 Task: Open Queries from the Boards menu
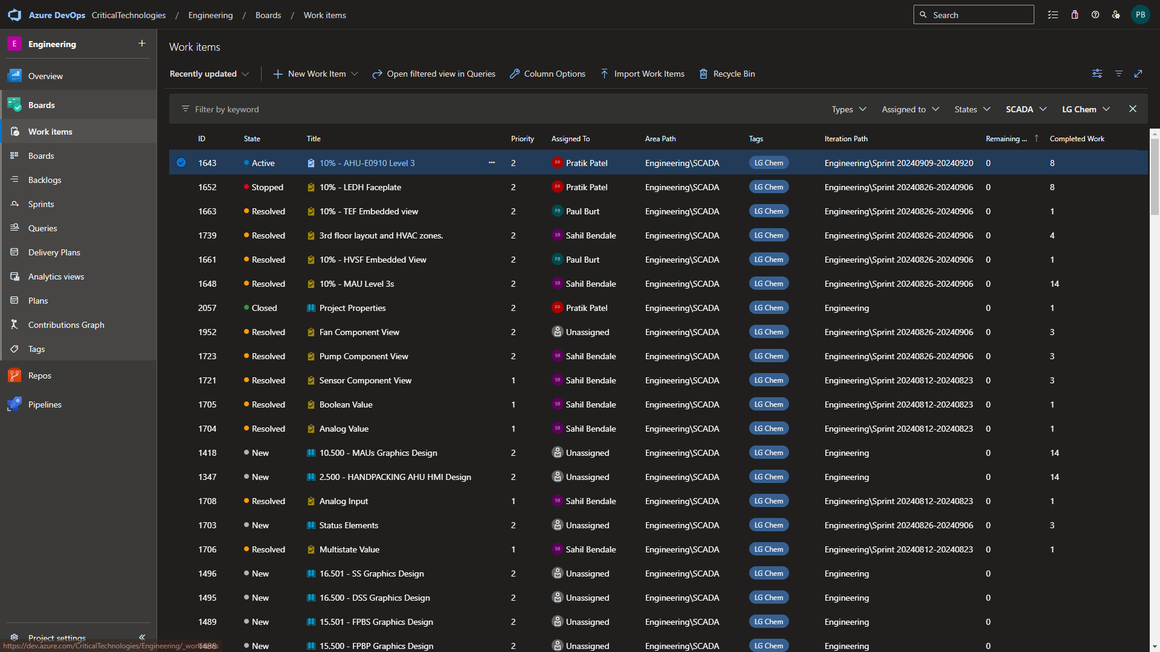point(42,228)
